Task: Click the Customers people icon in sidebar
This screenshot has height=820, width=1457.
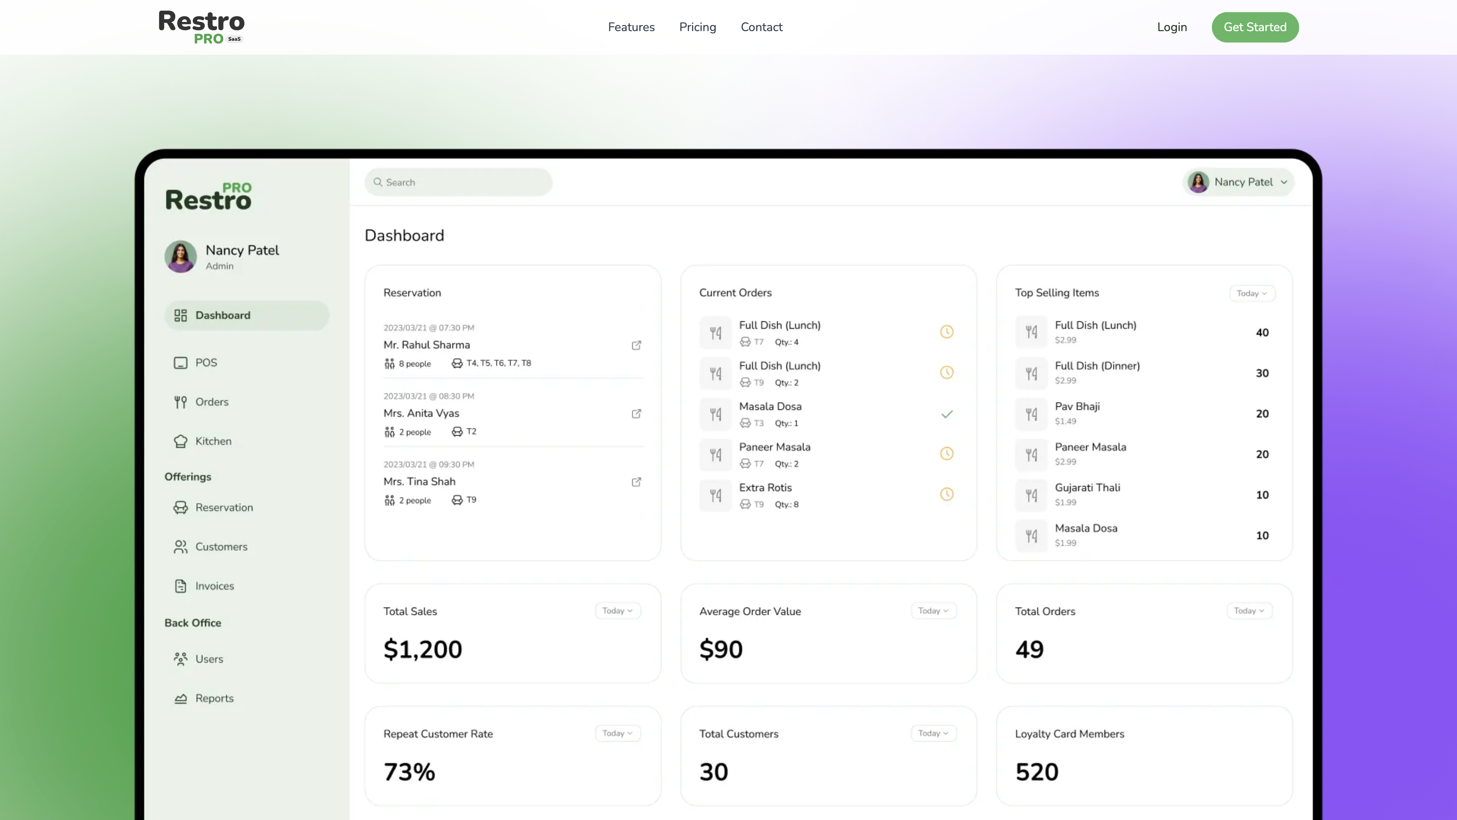Action: pos(181,547)
